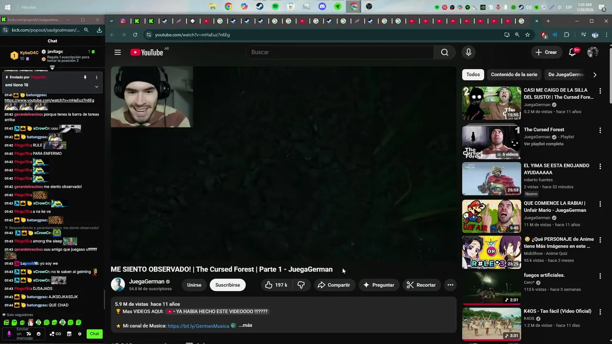The height and width of the screenshot is (344, 612).
Task: Select the Todos filter chip
Action: point(473,75)
